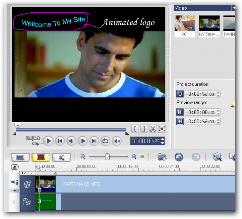Viewport: 242px width, 219px height.
Task: Click the timeline zoom slider handle
Action: click(107, 157)
